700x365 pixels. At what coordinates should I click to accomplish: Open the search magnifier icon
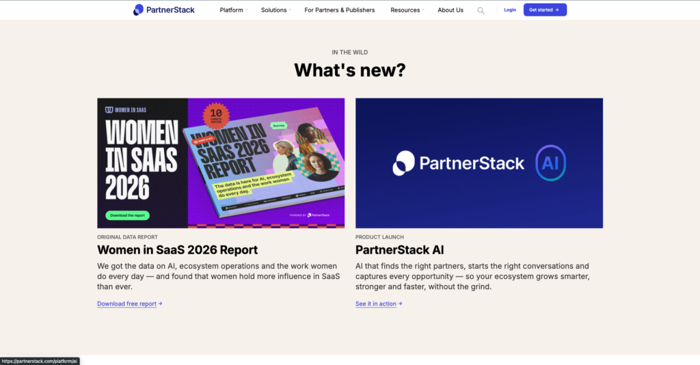[x=481, y=10]
